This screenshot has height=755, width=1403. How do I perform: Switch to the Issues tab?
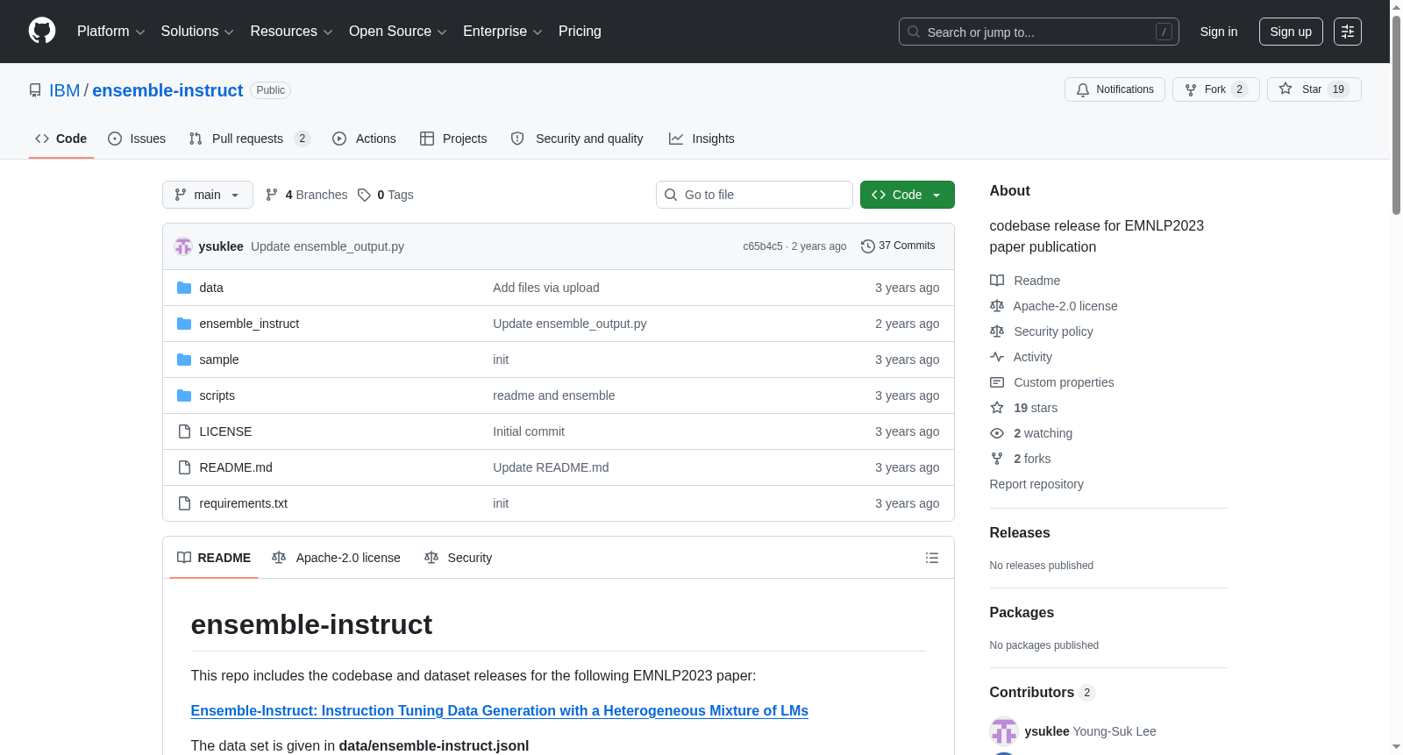coord(137,139)
